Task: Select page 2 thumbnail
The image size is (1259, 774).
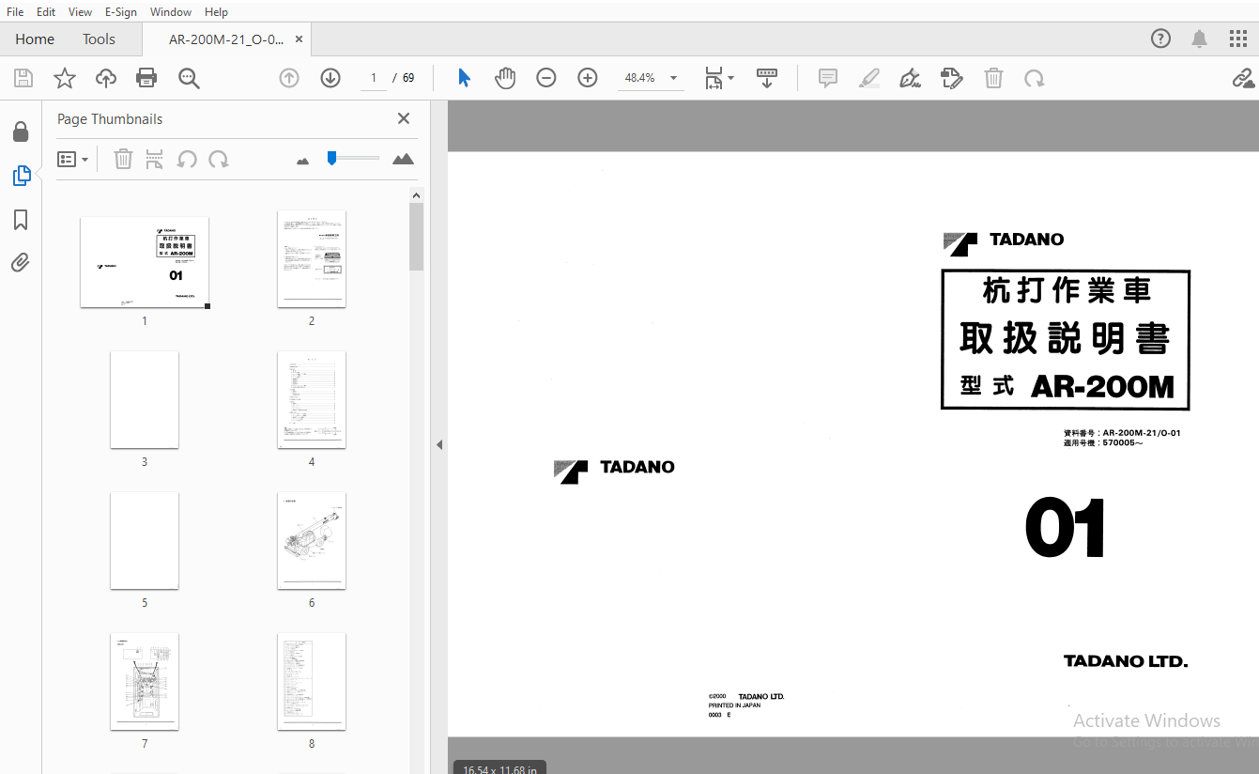Action: pyautogui.click(x=312, y=258)
